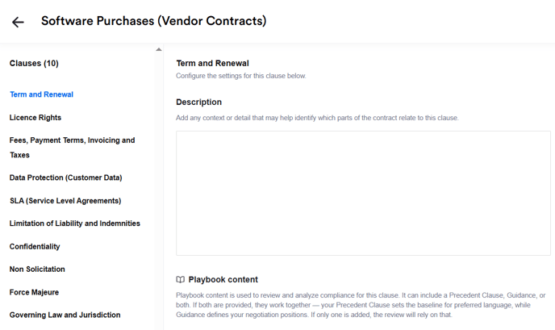The width and height of the screenshot is (555, 330).
Task: Select the Confidentiality clause
Action: pos(35,247)
